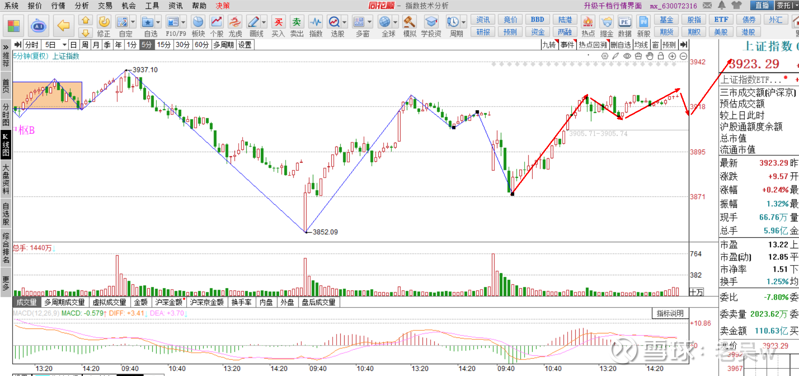
Task: Toggle the lock icon above the chart
Action: [x=661, y=56]
